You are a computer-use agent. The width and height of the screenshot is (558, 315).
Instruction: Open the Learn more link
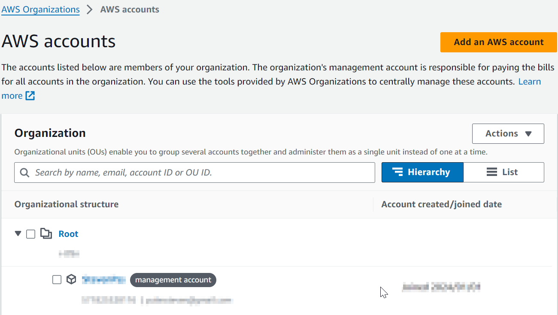coord(530,82)
